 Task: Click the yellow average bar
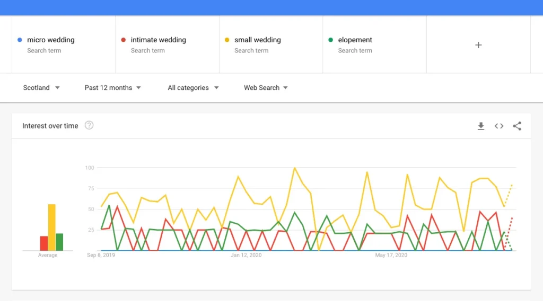(x=52, y=227)
